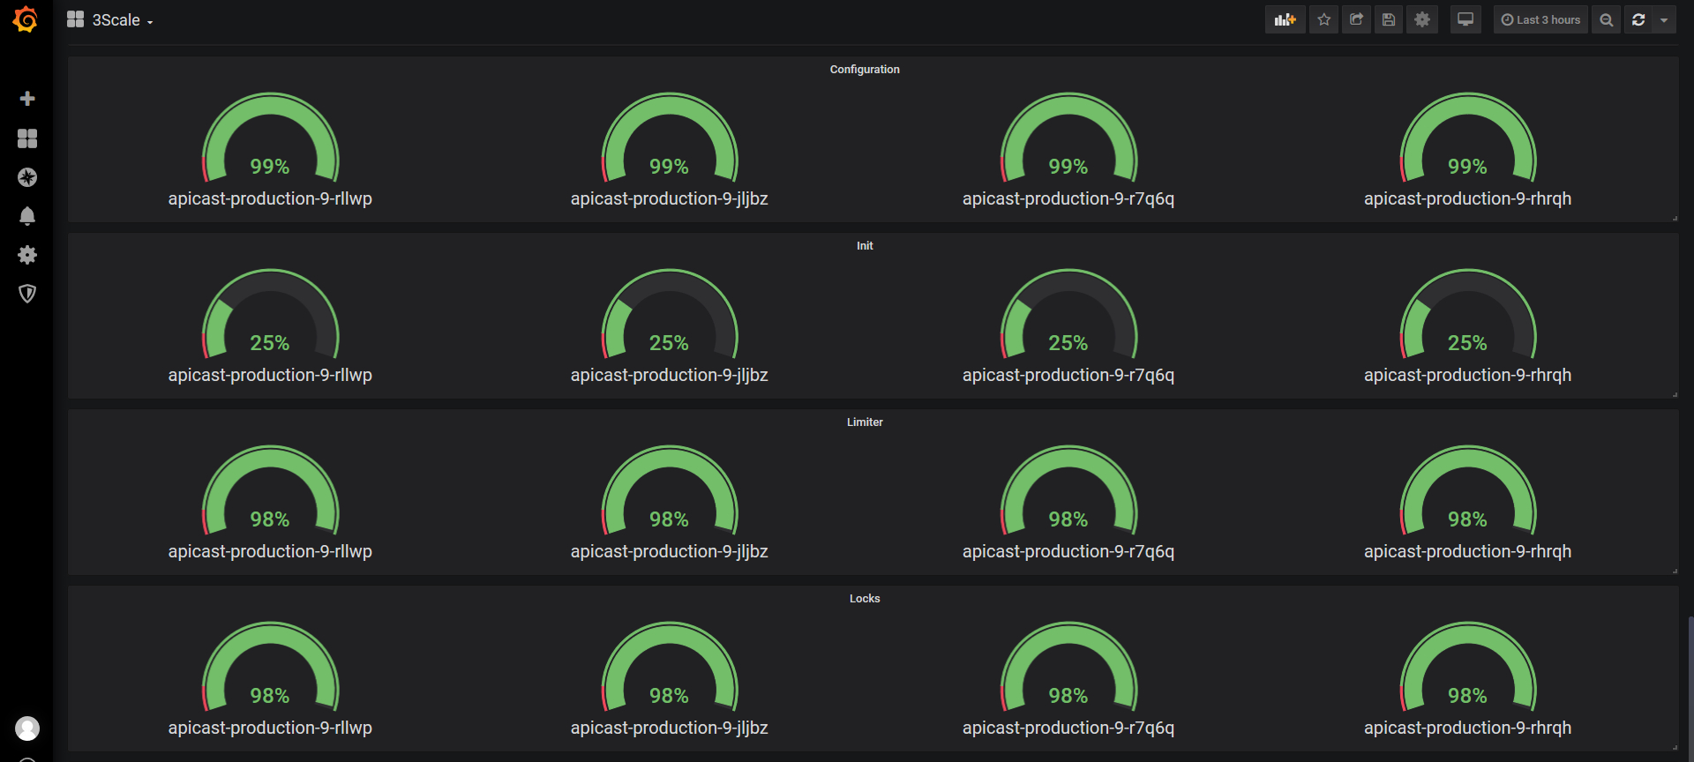Refresh the dashboard
This screenshot has width=1694, height=762.
point(1638,19)
